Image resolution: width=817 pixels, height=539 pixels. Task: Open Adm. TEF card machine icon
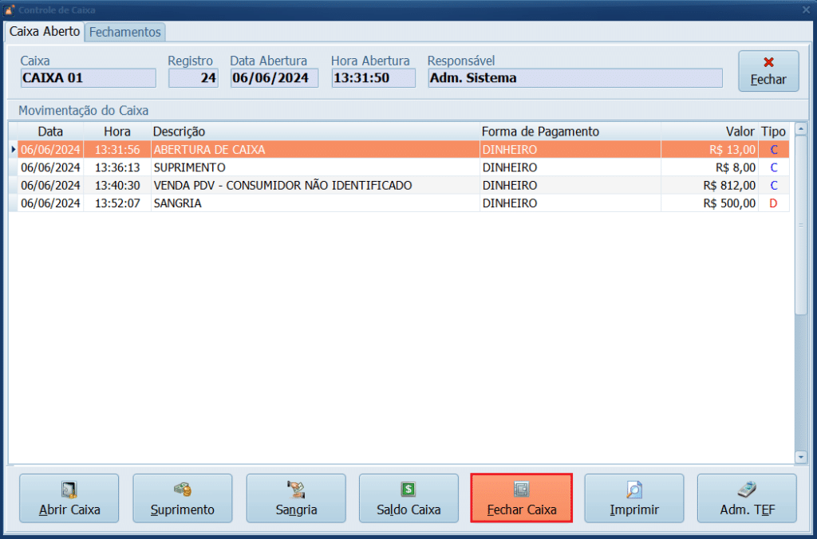pos(747,489)
